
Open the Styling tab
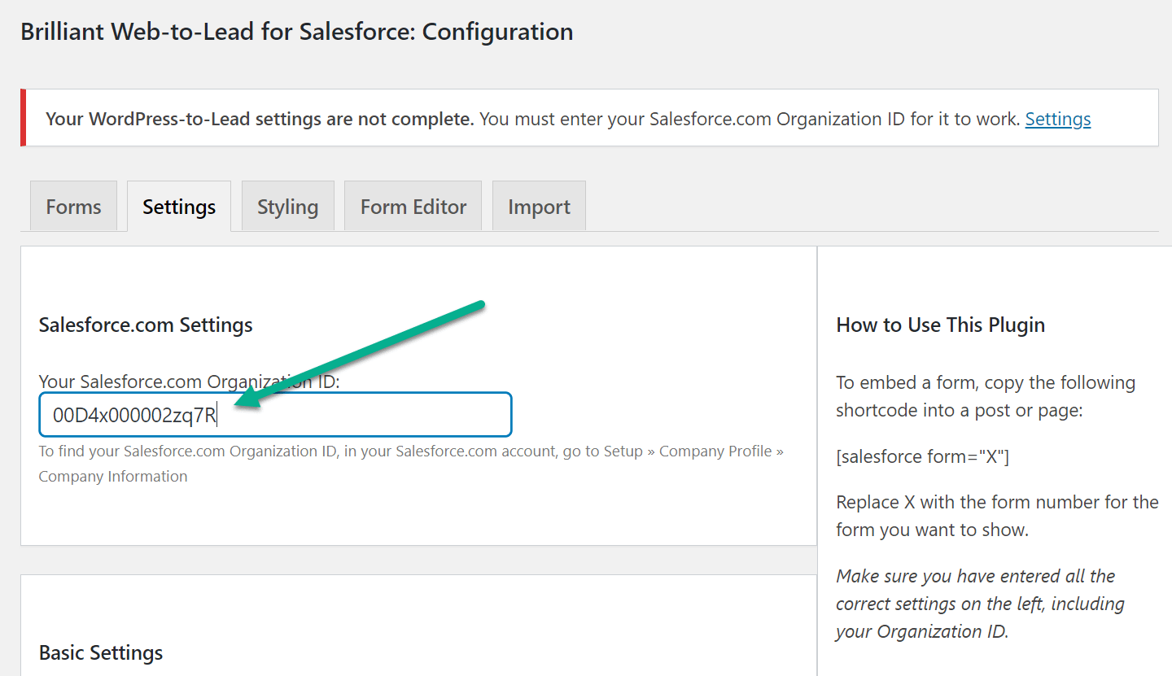click(287, 206)
